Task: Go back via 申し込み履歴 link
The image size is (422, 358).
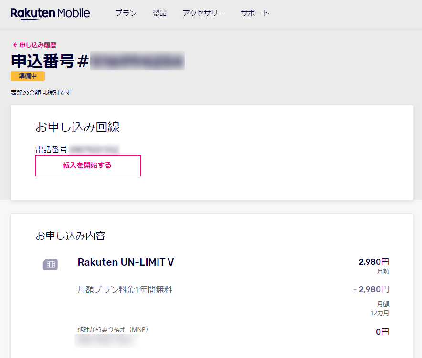Action: click(x=38, y=45)
